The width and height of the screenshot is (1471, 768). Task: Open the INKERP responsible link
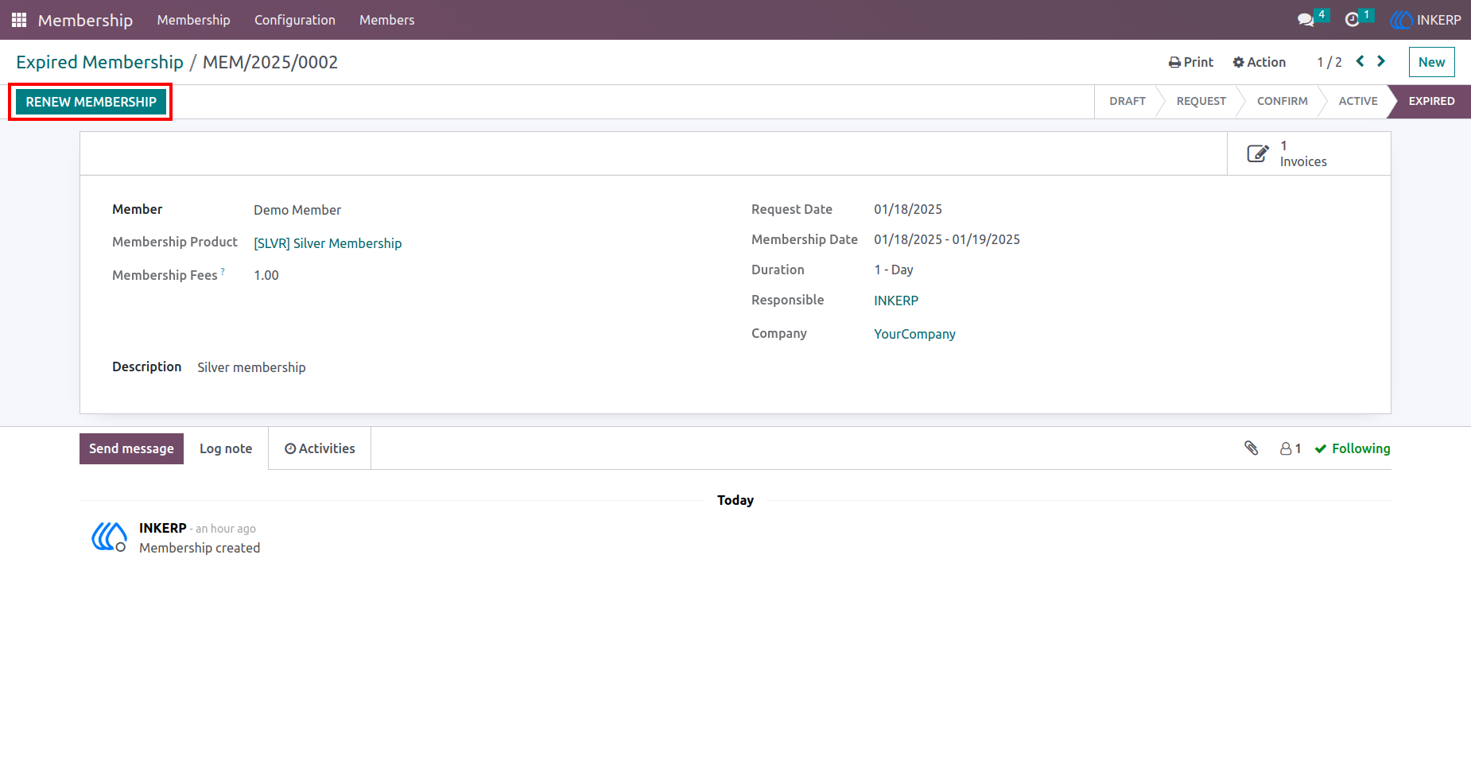coord(896,301)
